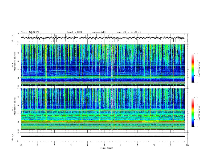The height and width of the screenshot is (163, 211).
Task: Click the "-3" tick of upper colorbar
Action: pos(197,54)
